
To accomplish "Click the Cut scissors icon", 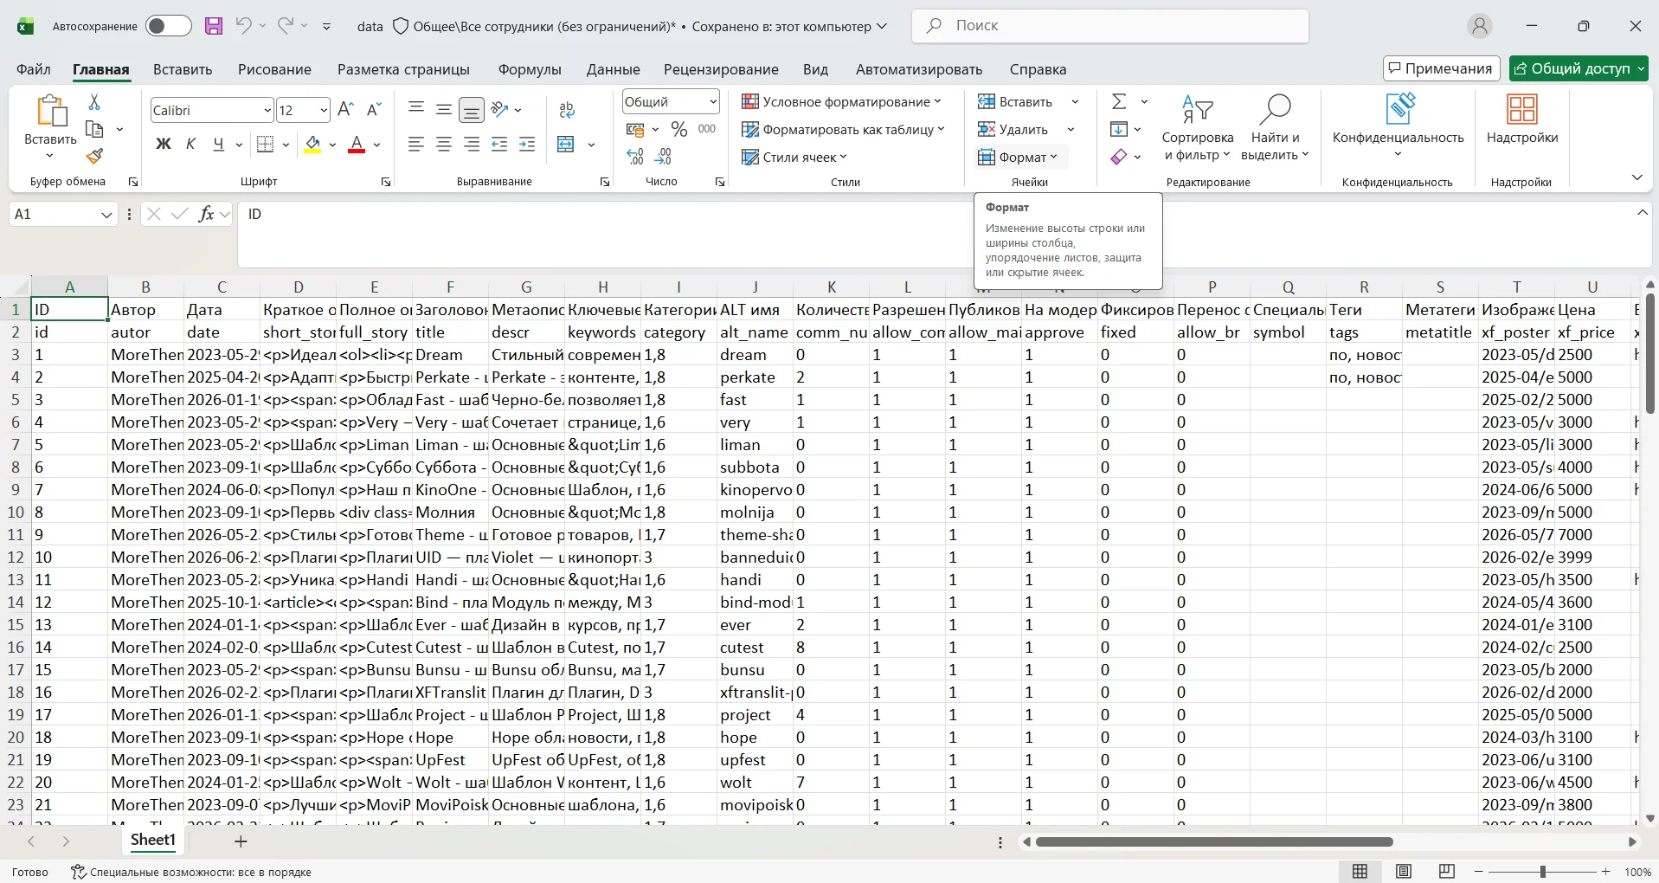I will click(94, 102).
